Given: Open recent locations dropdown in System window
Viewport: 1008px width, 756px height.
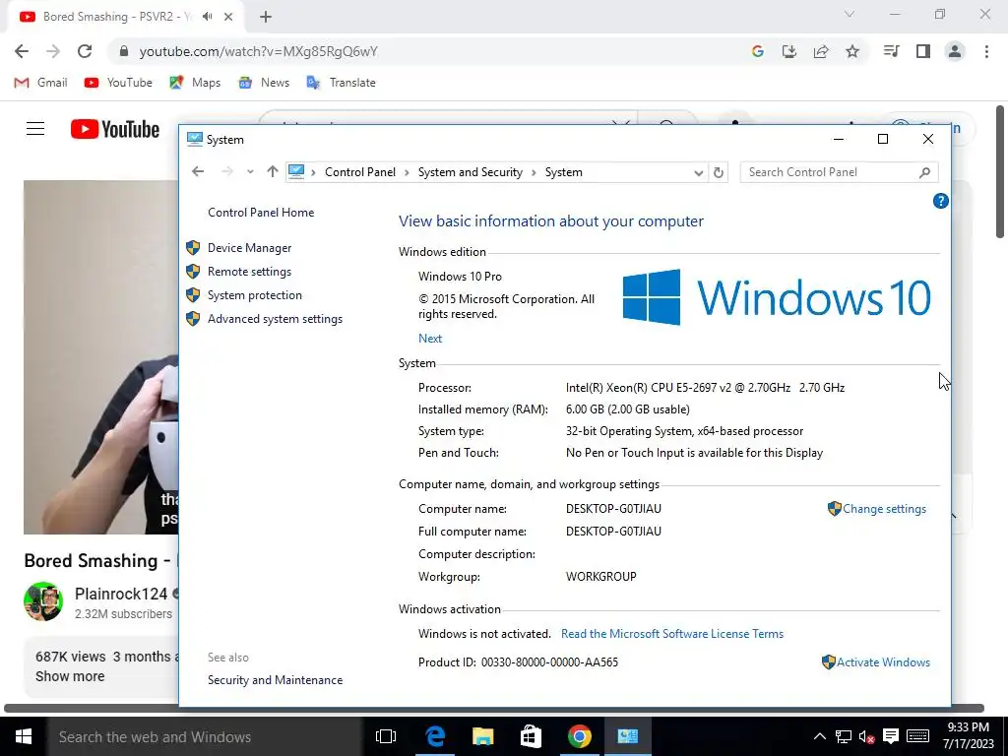Looking at the screenshot, I should (250, 171).
